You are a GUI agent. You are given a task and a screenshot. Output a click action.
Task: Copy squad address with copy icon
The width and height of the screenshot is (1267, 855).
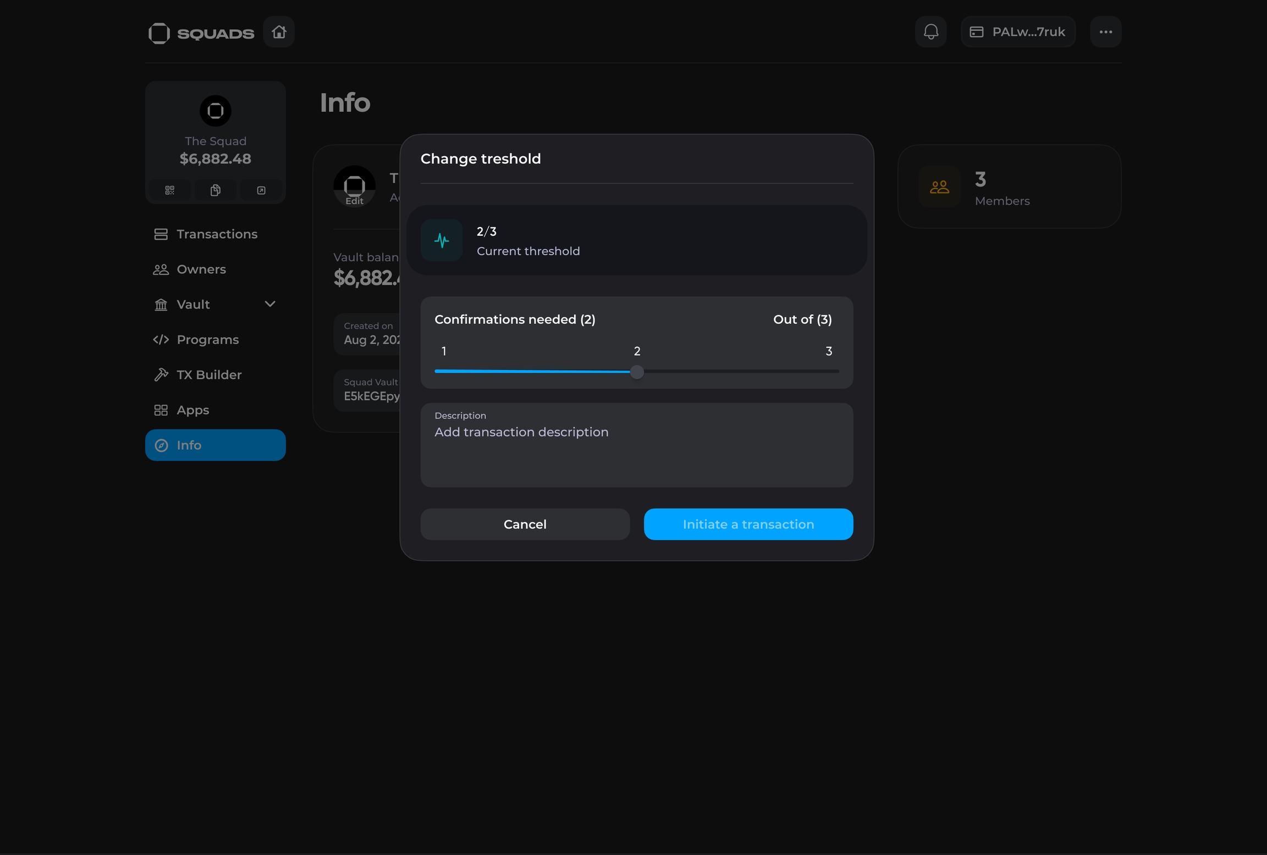(215, 190)
